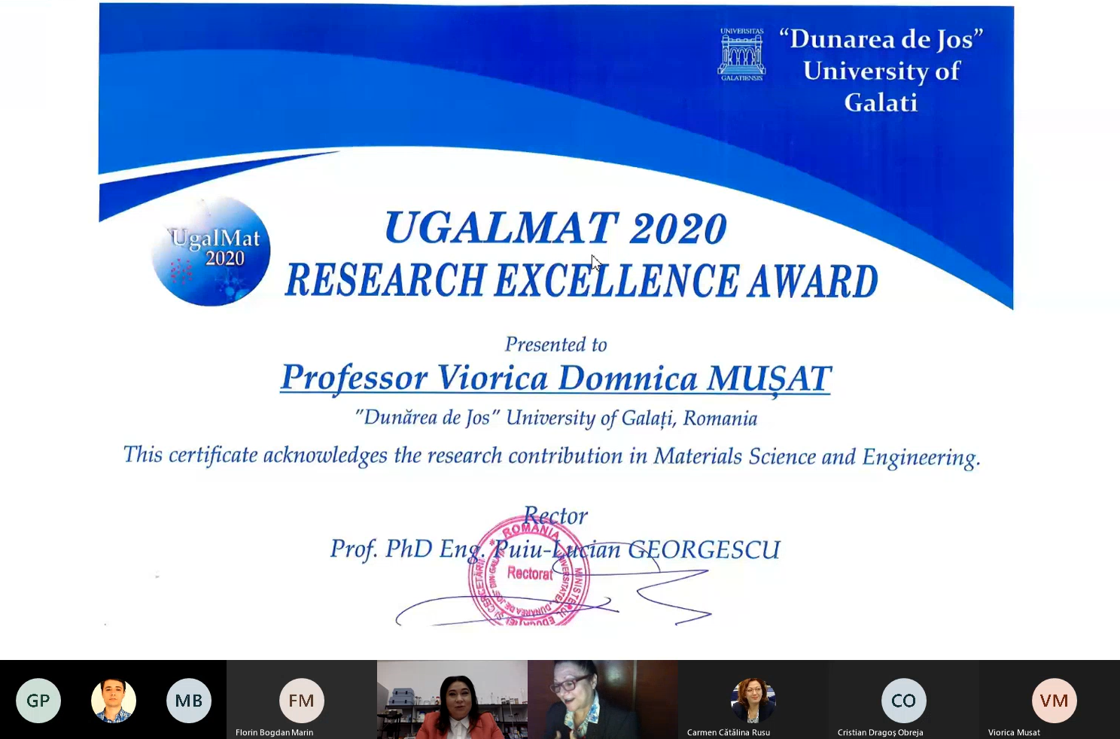
Task: Select the video tile of woman with glasses
Action: 603,700
